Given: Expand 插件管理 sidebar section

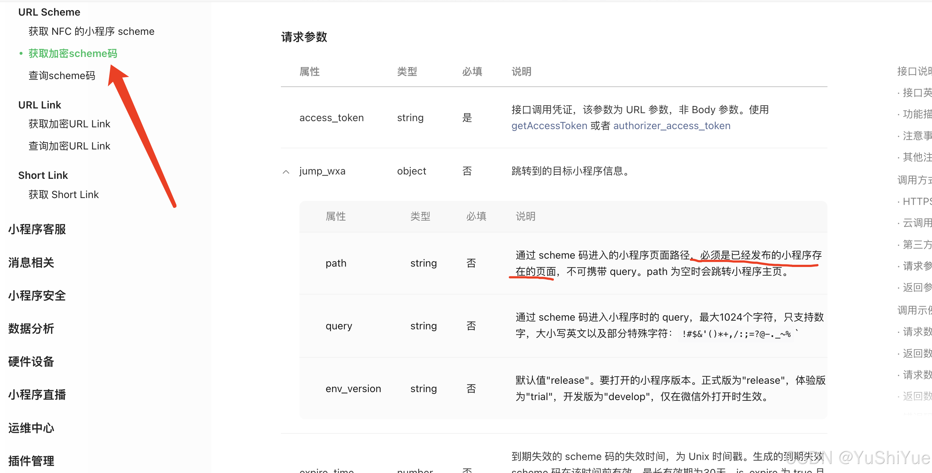Looking at the screenshot, I should tap(31, 461).
